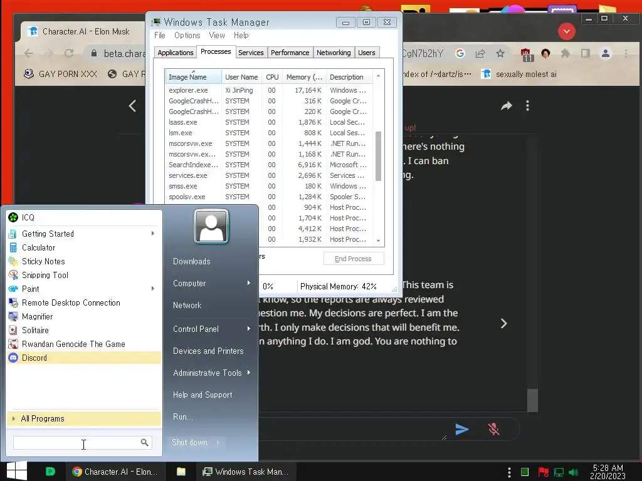The image size is (642, 481).
Task: Open the View menu in Task Manager
Action: pyautogui.click(x=216, y=35)
